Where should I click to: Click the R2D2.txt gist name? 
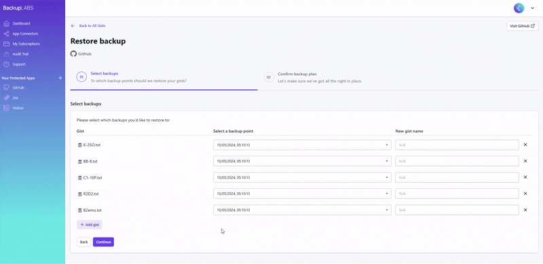(x=91, y=194)
